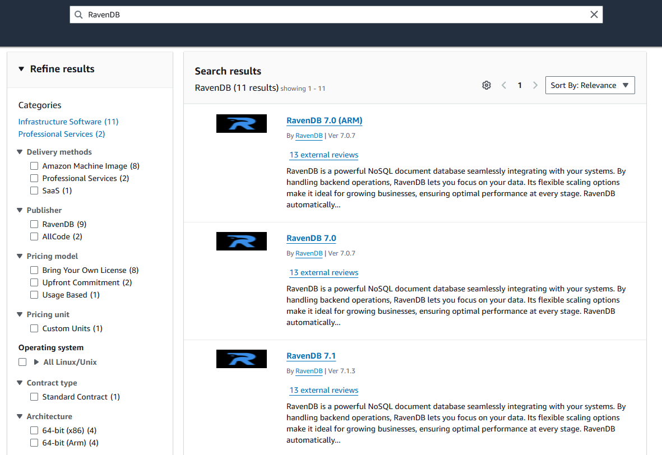
Task: Check Amazon Machine Image delivery filter
Action: (x=34, y=166)
